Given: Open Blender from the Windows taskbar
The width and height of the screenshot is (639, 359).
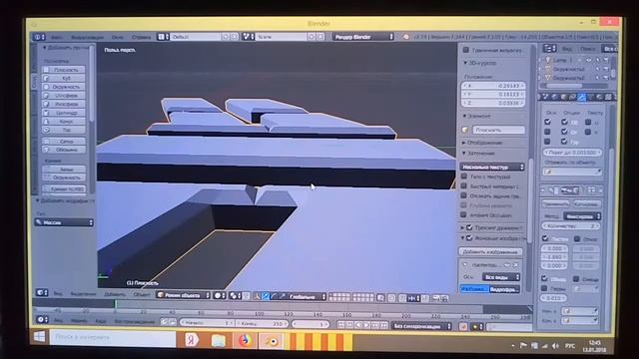Looking at the screenshot, I should (271, 341).
